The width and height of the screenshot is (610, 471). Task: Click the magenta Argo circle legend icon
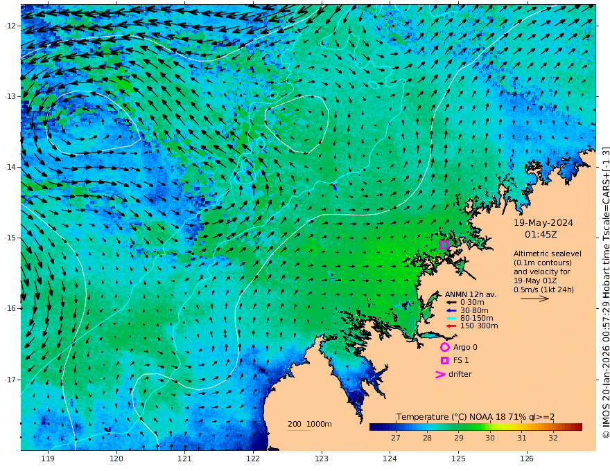[444, 347]
